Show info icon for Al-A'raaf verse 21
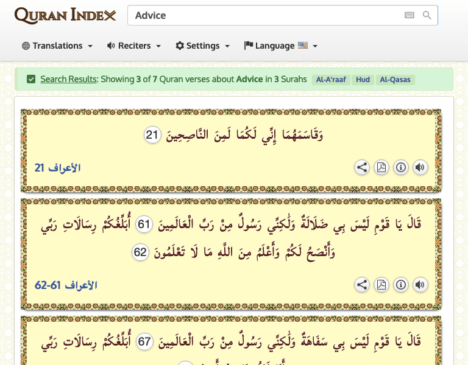Viewport: 468px width, 365px height. 401,167
